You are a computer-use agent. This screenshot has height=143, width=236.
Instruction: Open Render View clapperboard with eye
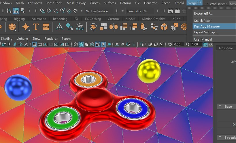[171, 11]
